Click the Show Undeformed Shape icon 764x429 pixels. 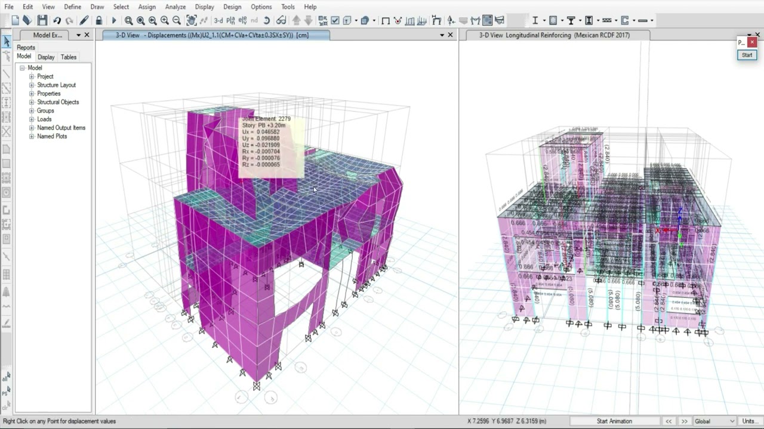coord(386,20)
